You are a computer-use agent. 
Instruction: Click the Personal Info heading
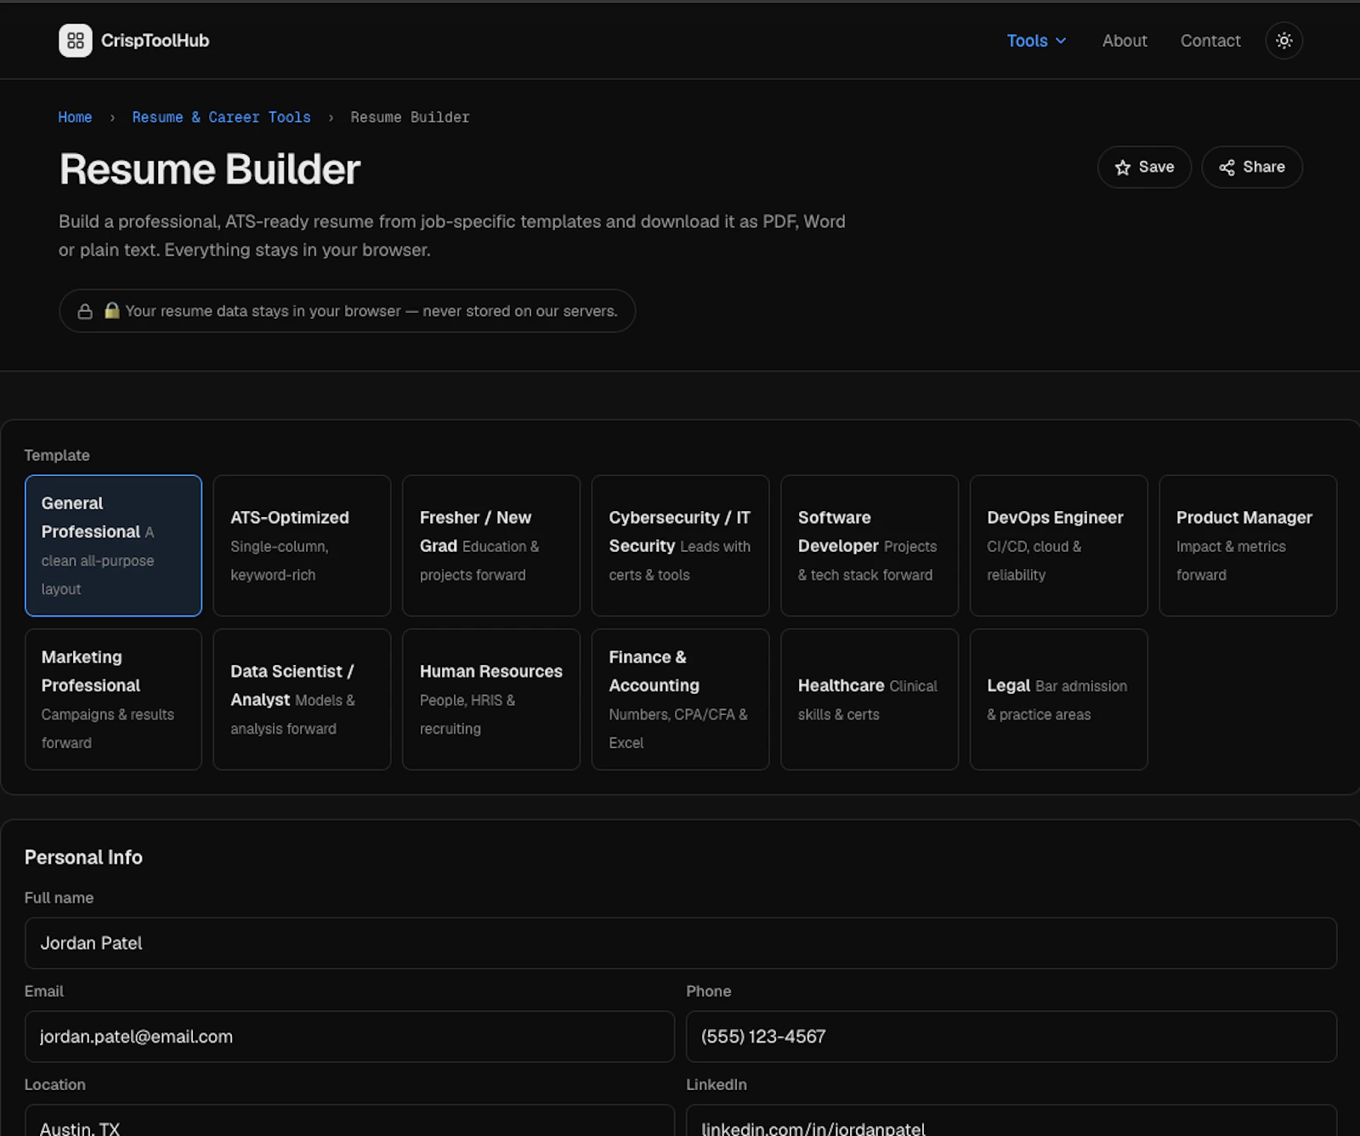[x=83, y=857]
